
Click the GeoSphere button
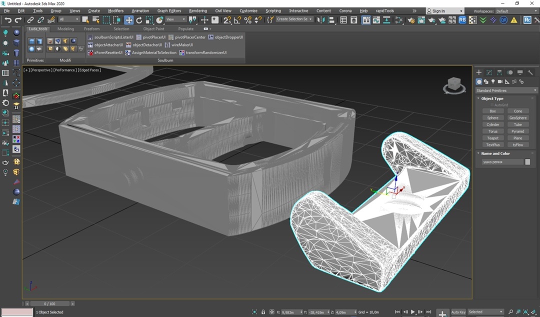point(518,118)
